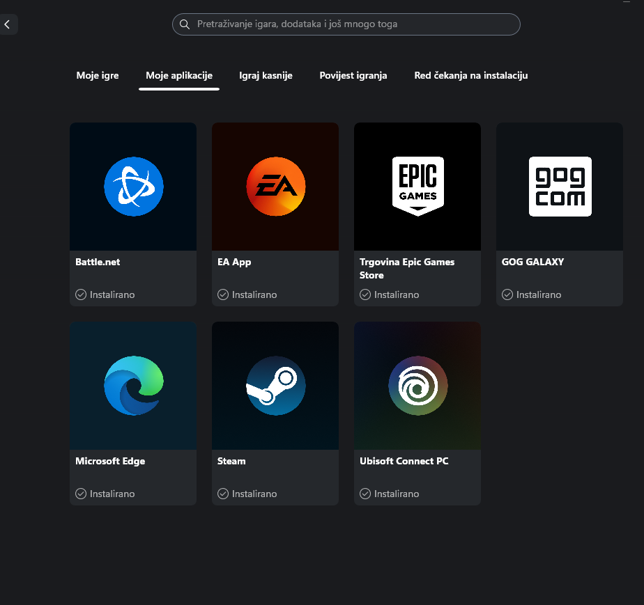The width and height of the screenshot is (644, 605).
Task: Open the Povijest igranja tab
Action: click(x=353, y=75)
